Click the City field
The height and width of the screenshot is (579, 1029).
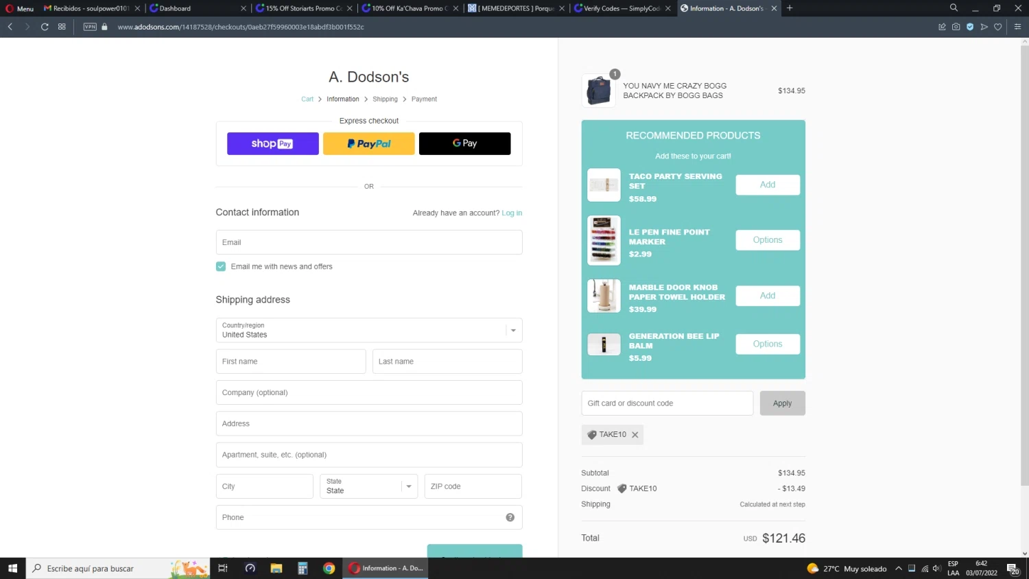265,486
